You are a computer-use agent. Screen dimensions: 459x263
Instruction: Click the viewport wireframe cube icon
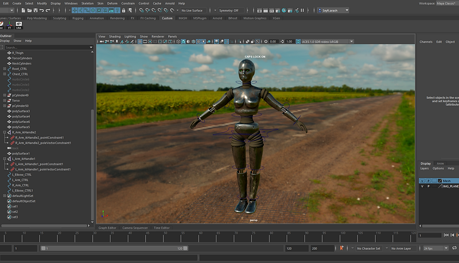tap(178, 41)
